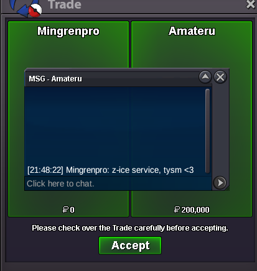257x271 pixels.
Task: Click the Trade window Pokeball arrows icon
Action: (x=26, y=8)
